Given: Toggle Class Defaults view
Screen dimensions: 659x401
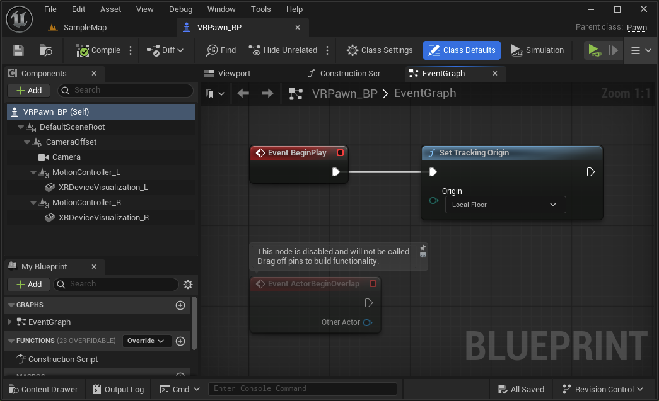Looking at the screenshot, I should click(x=462, y=50).
